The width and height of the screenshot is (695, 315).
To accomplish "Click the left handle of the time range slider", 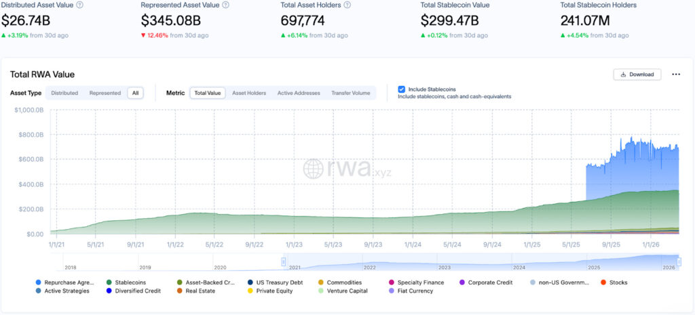I will click(284, 261).
